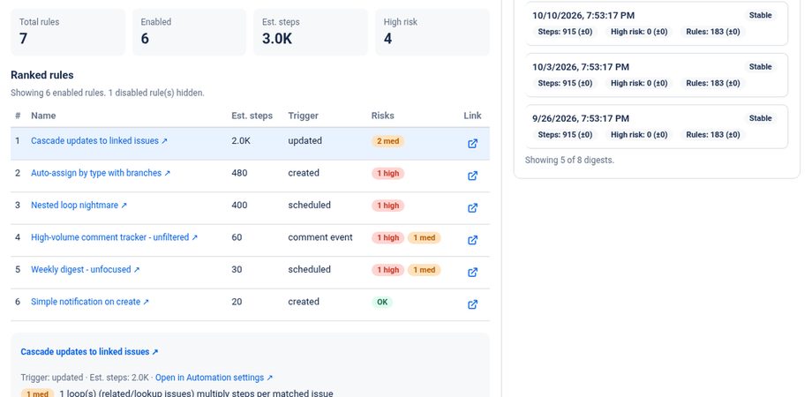
Task: Click Steps: 915 chip in 9/26/2026 digest
Action: [565, 135]
